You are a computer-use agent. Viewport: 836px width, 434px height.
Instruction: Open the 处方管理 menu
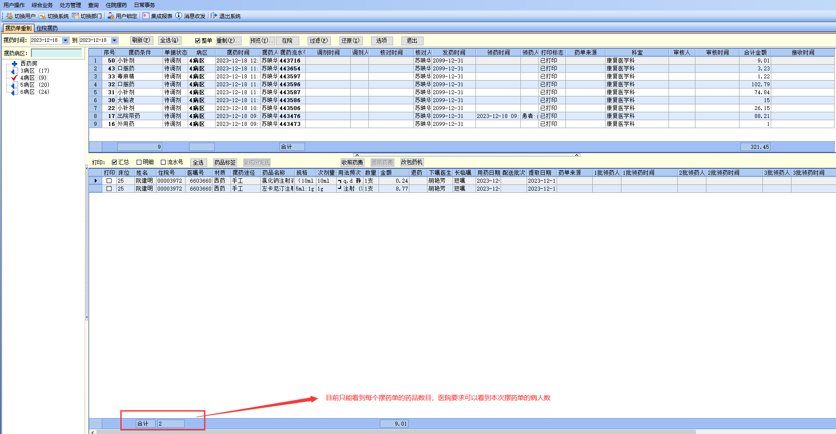pos(71,5)
